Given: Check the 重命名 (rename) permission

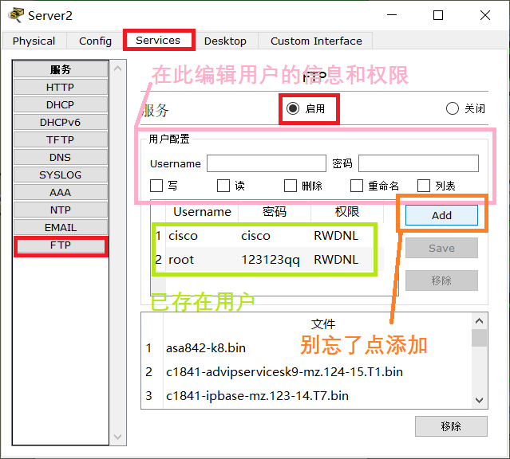Looking at the screenshot, I should (x=357, y=186).
